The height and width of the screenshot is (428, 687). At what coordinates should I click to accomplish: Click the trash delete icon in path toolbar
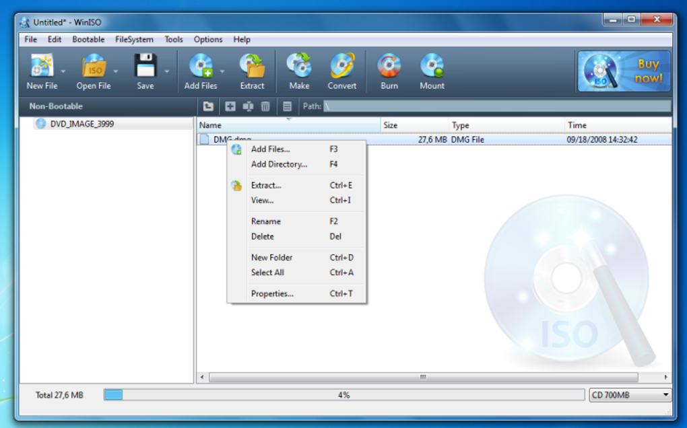[x=265, y=106]
